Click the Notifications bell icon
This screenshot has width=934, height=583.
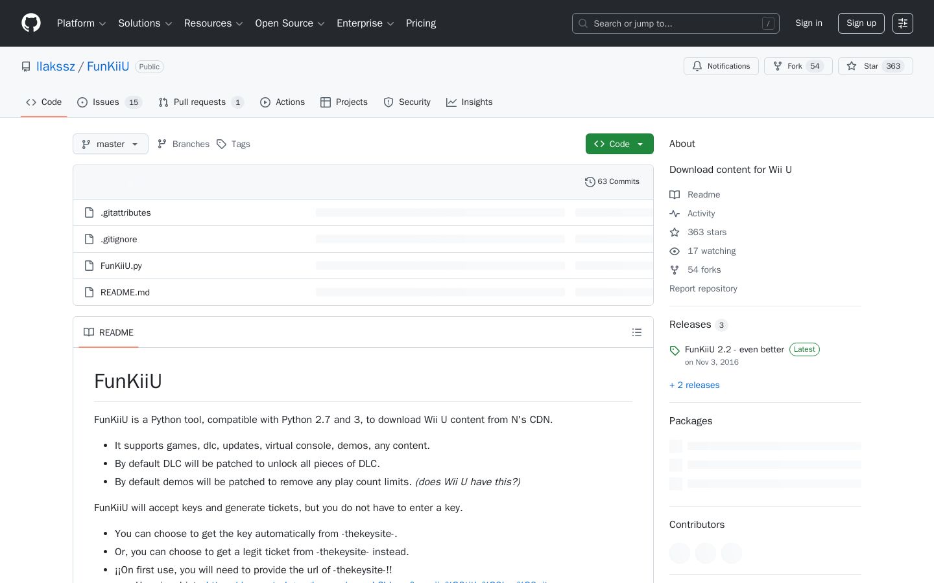[x=697, y=66]
